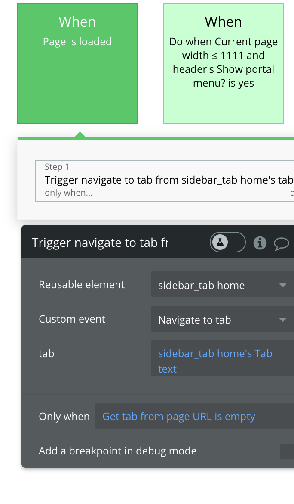
Task: Click the "Custom event" field label
Action: tap(72, 319)
